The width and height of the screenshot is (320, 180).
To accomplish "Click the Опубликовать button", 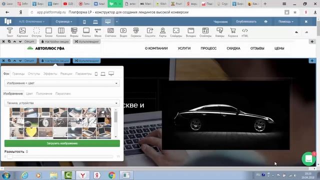I will click(246, 21).
